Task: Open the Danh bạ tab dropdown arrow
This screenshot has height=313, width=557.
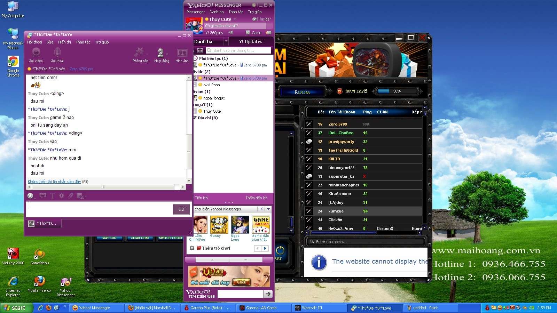Action: [x=226, y=41]
